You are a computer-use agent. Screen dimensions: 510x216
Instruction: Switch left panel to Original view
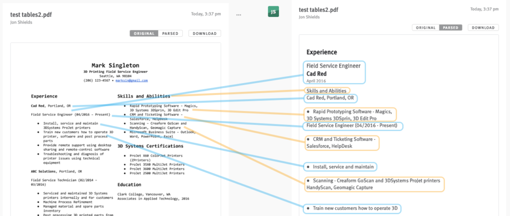(144, 34)
